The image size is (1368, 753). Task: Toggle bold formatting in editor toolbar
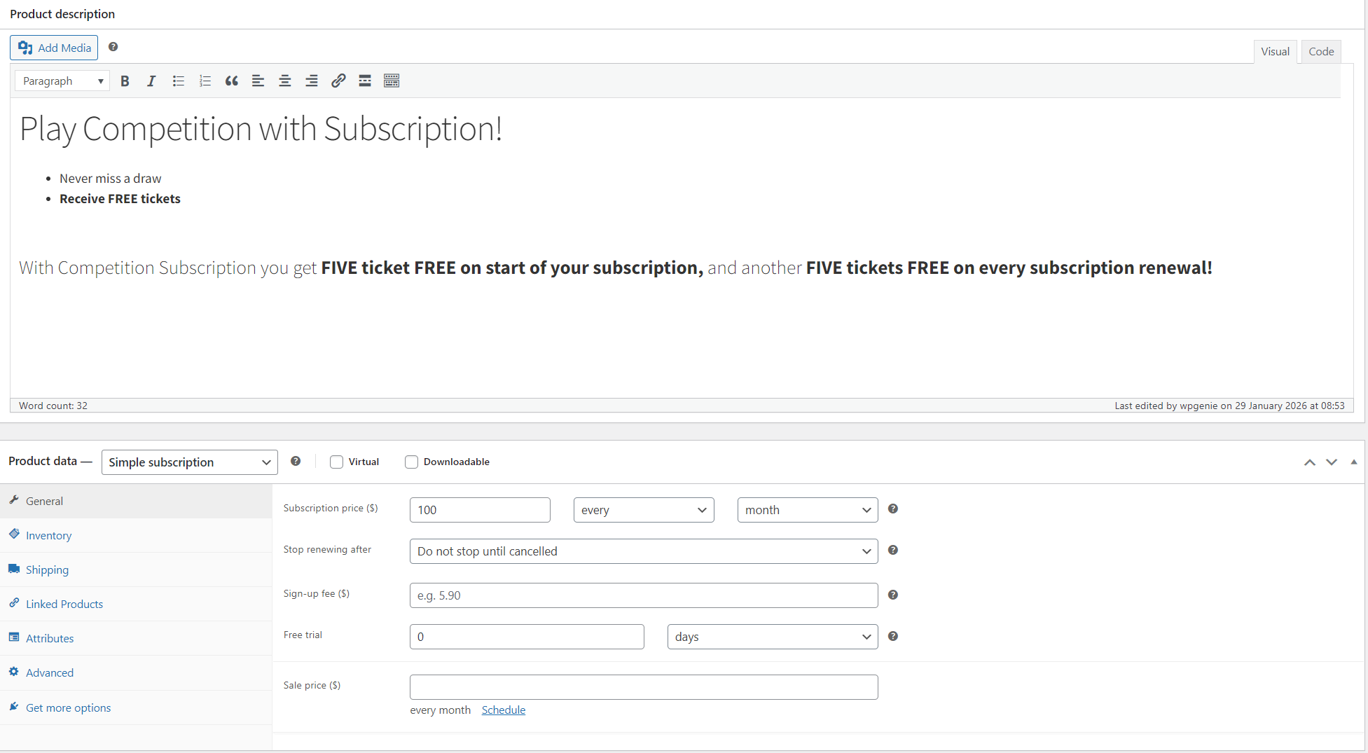click(125, 81)
